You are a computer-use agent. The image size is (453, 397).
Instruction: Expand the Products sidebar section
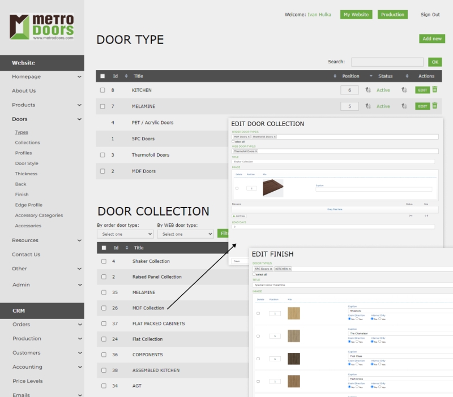click(x=79, y=105)
